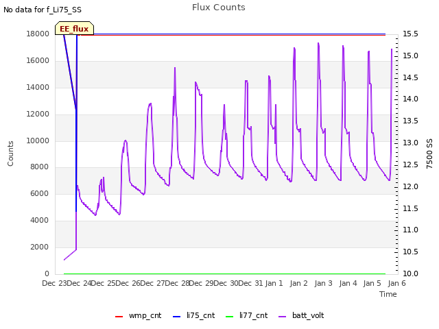Click the Dec 23 date tick label
This screenshot has width=439, height=329.
pos(54,283)
